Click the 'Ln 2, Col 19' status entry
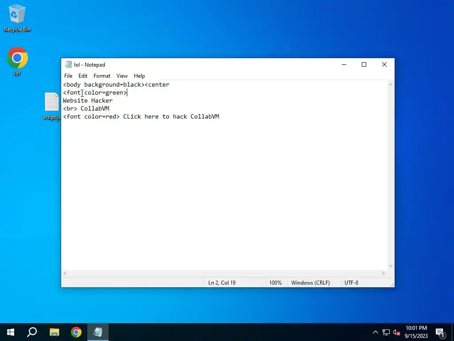Viewport: 454px width, 341px height. point(222,283)
